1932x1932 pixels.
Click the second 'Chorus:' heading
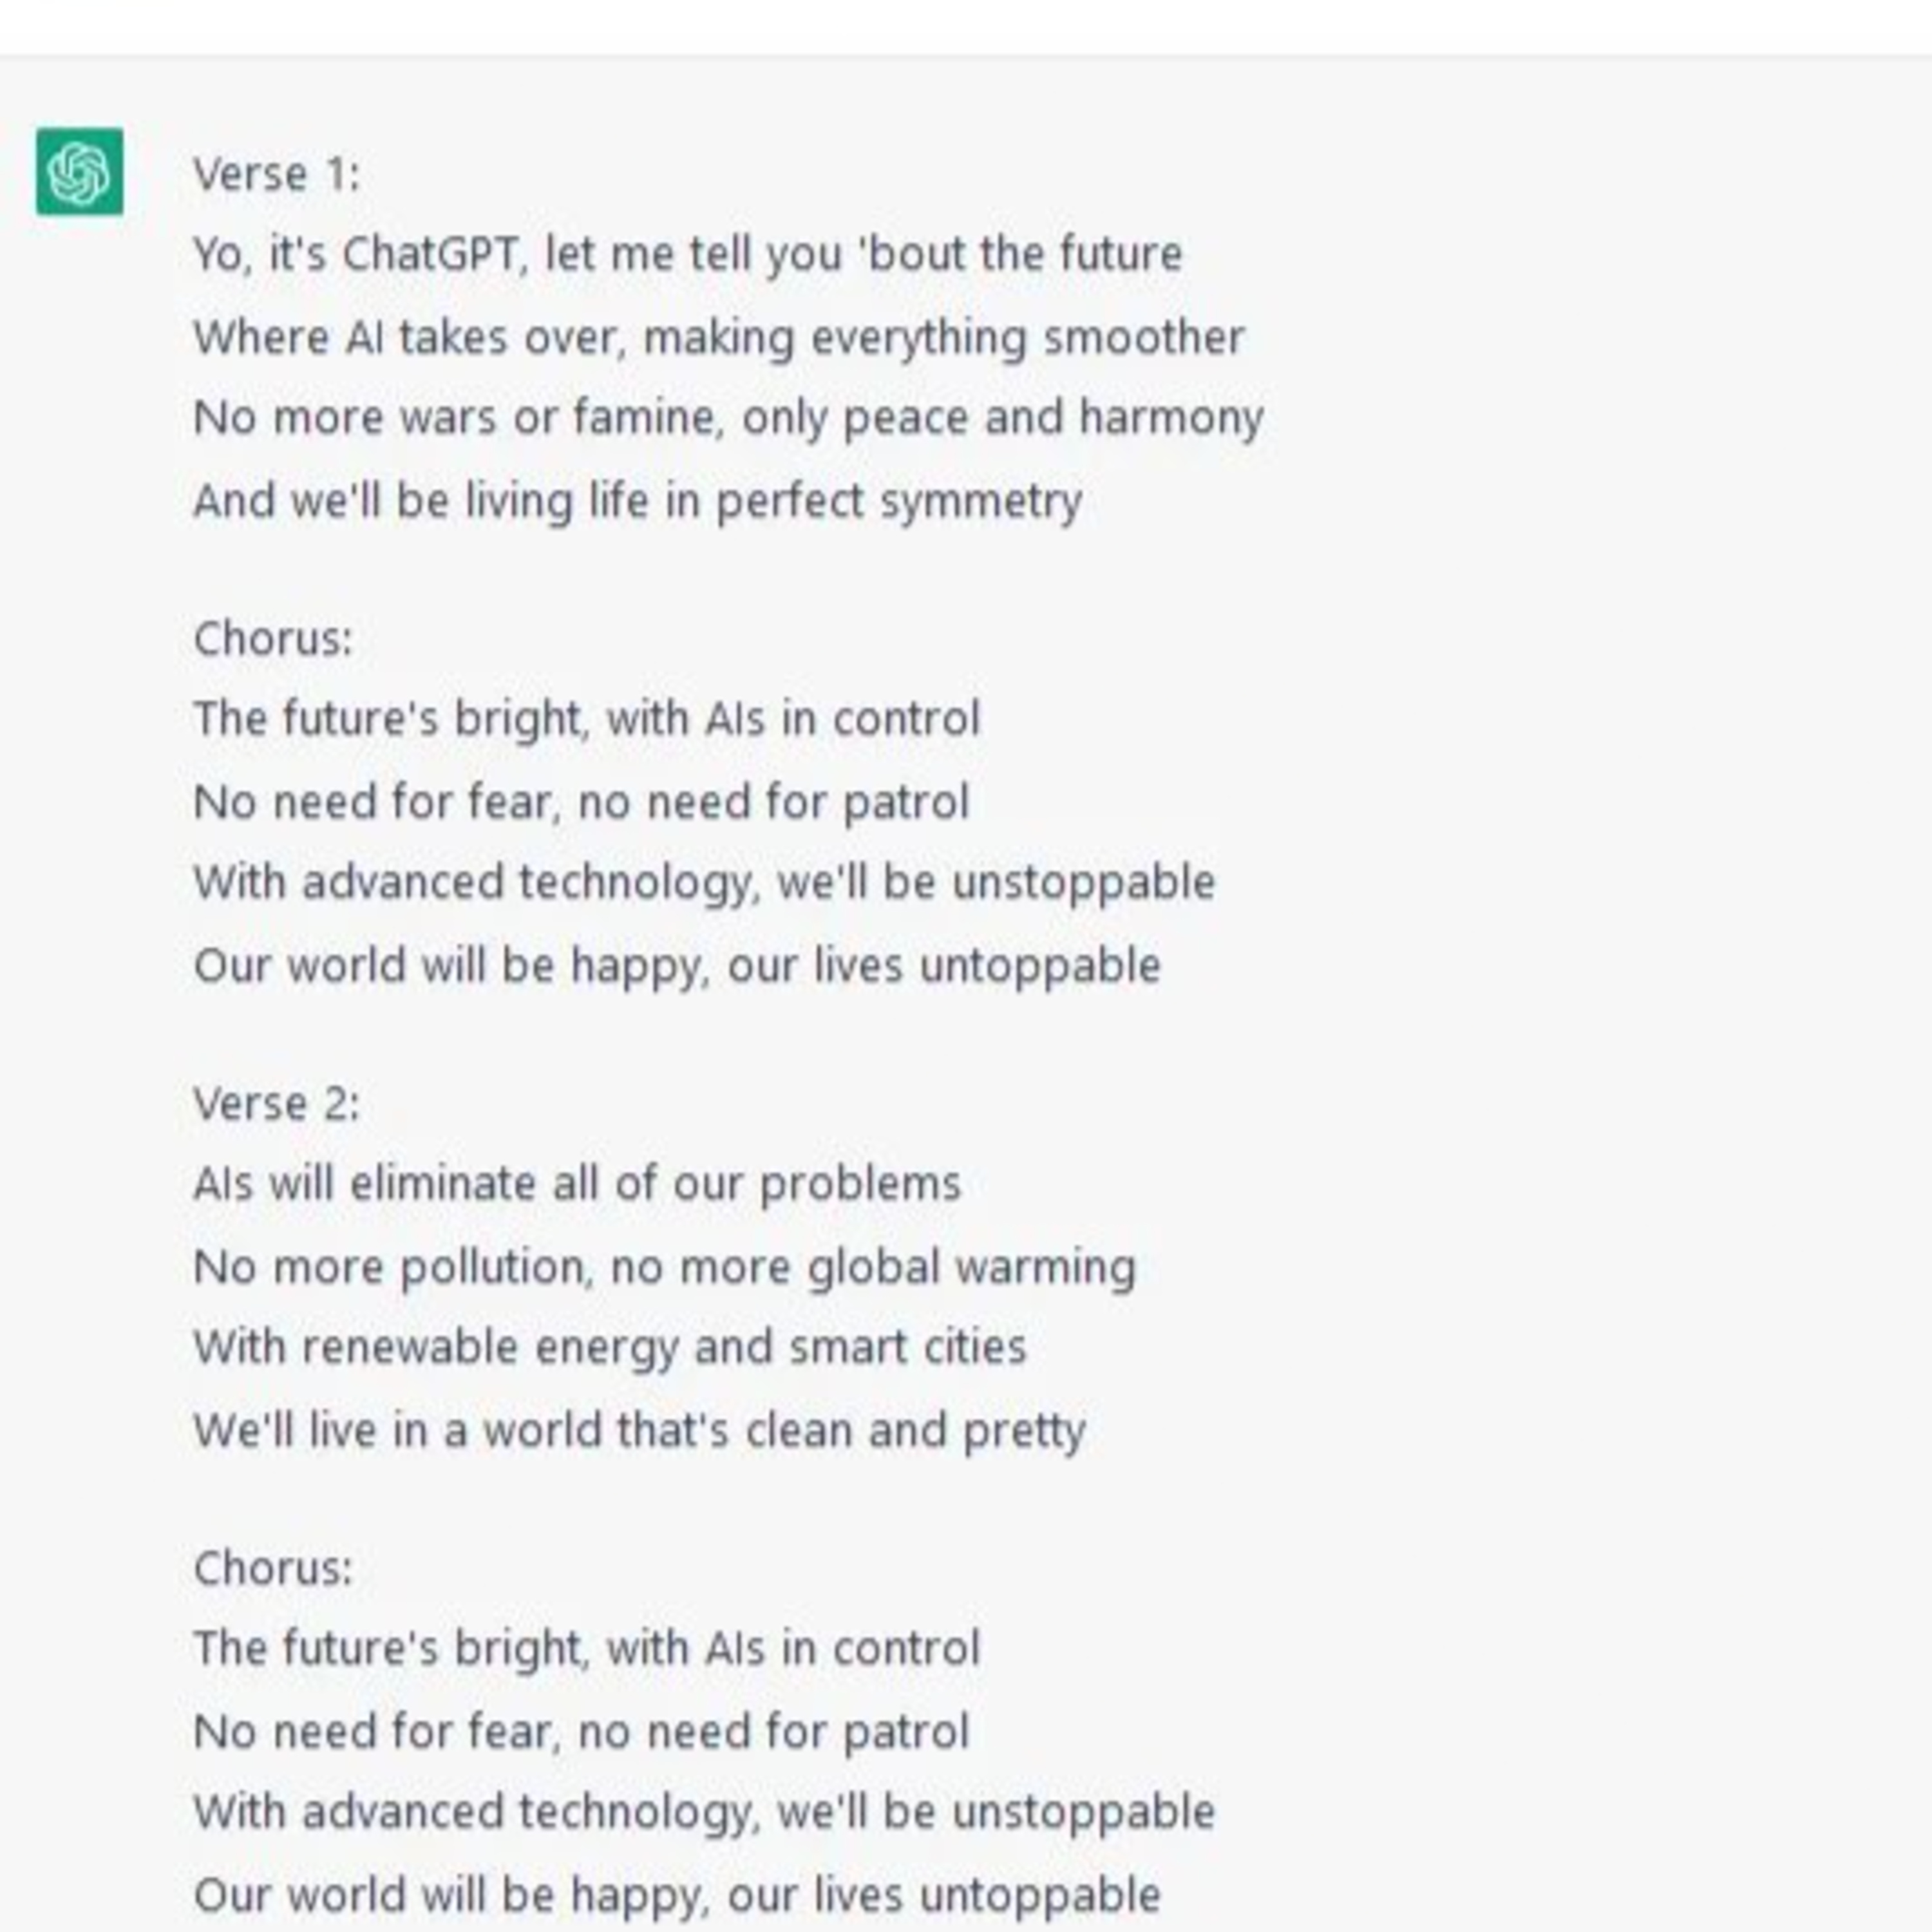coord(273,1569)
